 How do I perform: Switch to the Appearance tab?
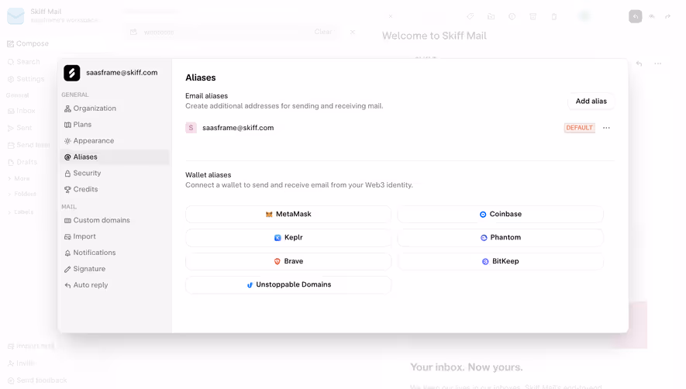pyautogui.click(x=115, y=140)
